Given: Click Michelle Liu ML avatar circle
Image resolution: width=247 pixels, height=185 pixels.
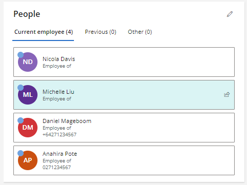Looking at the screenshot, I should 28,95.
